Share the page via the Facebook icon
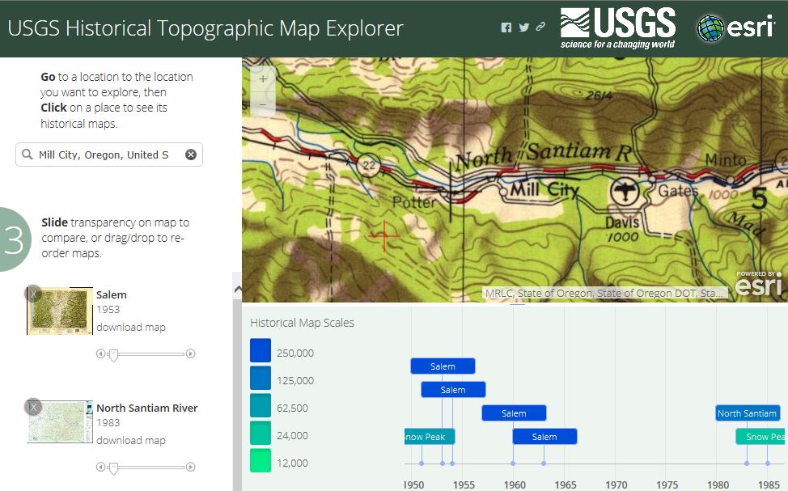Viewport: 788px width, 491px height. 506,27
